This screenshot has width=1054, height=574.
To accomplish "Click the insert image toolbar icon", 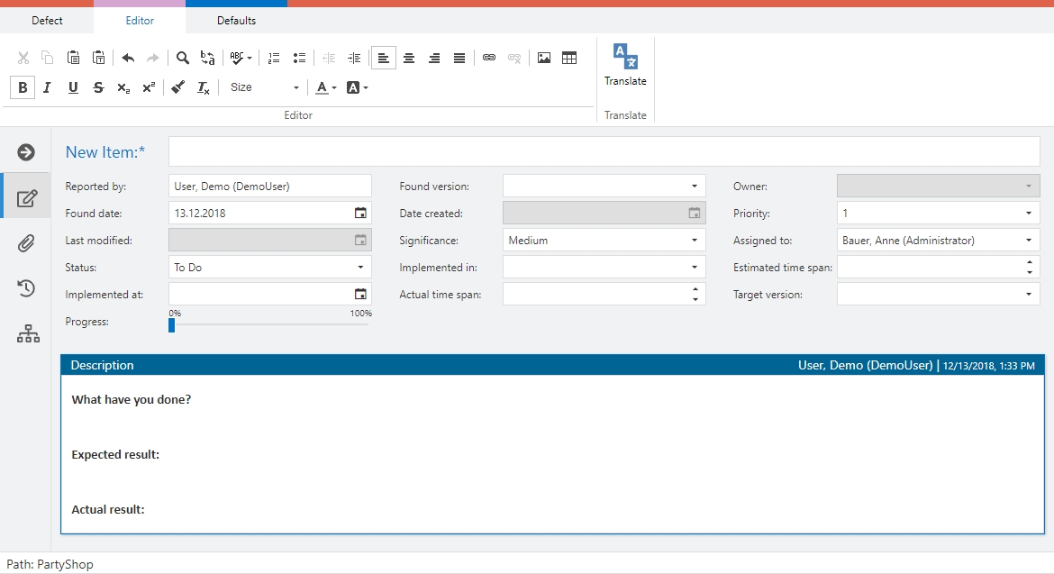I will (x=544, y=58).
